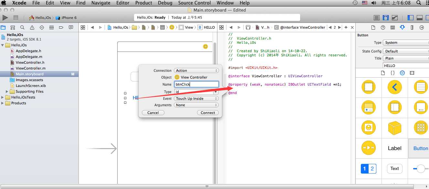Open the Product menu
Image resolution: width=429 pixels, height=189 pixels.
tap(143, 3)
